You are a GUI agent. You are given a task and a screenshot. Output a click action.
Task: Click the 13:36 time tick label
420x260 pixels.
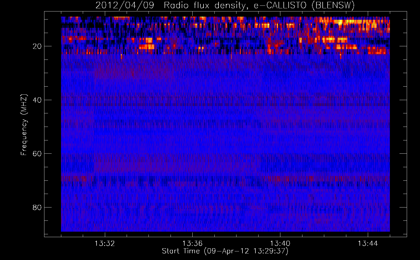point(192,244)
